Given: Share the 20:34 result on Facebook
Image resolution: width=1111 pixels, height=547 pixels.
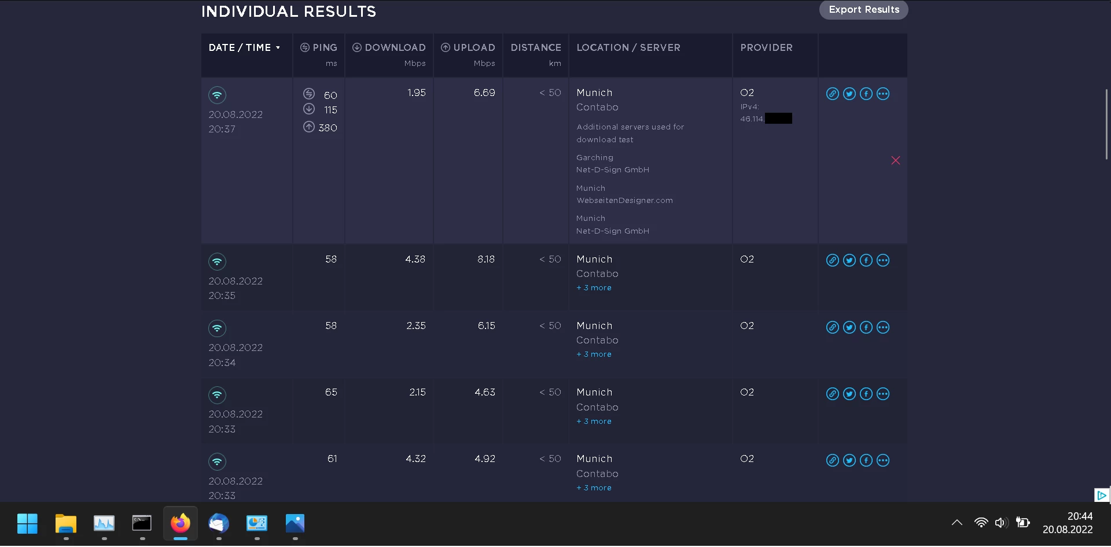Looking at the screenshot, I should coord(866,327).
